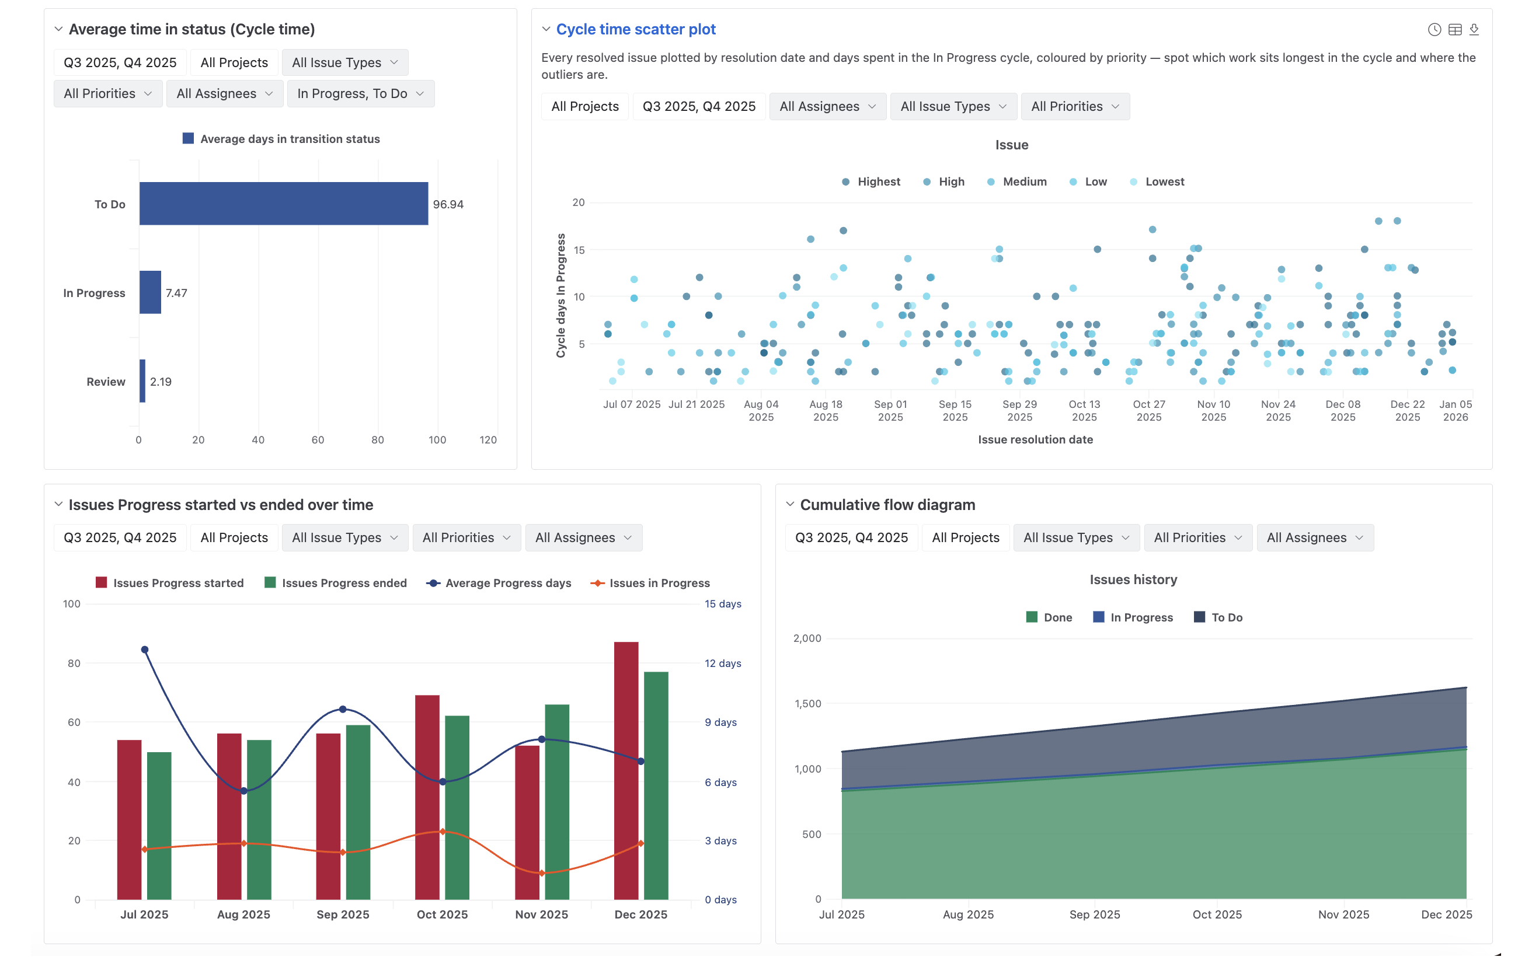Collapse the Average time in status panel

[58, 29]
